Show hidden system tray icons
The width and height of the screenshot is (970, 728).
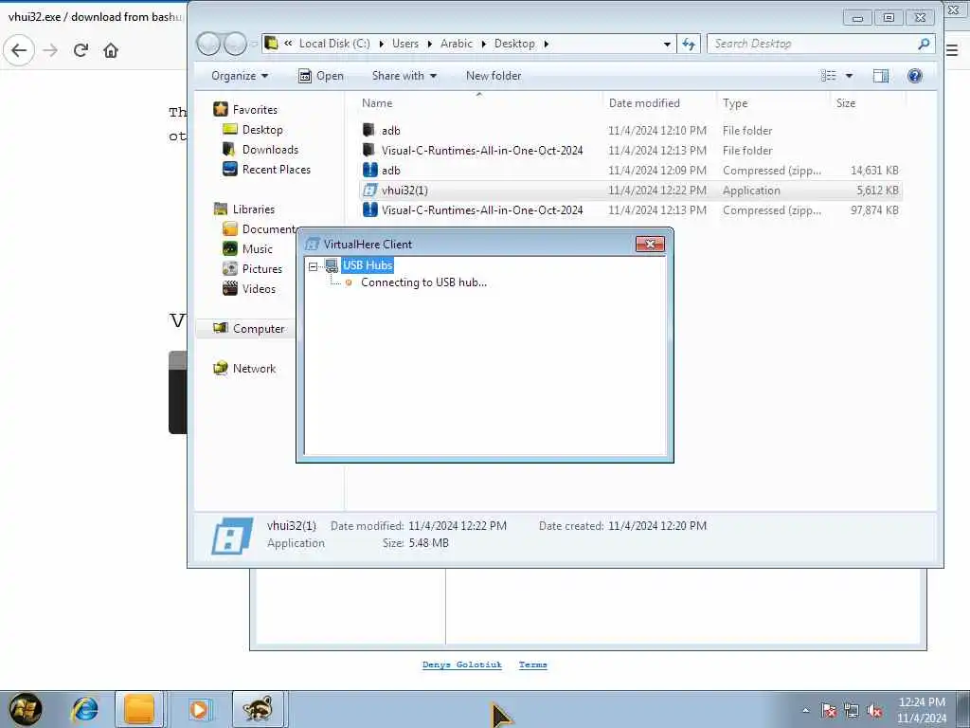805,711
